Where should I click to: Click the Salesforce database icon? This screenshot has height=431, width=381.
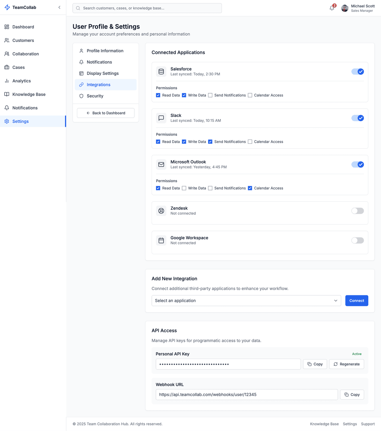(x=161, y=71)
